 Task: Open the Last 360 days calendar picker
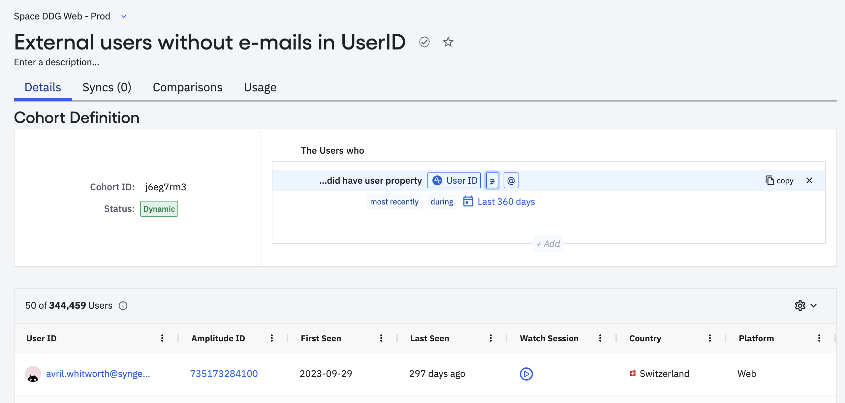click(499, 201)
